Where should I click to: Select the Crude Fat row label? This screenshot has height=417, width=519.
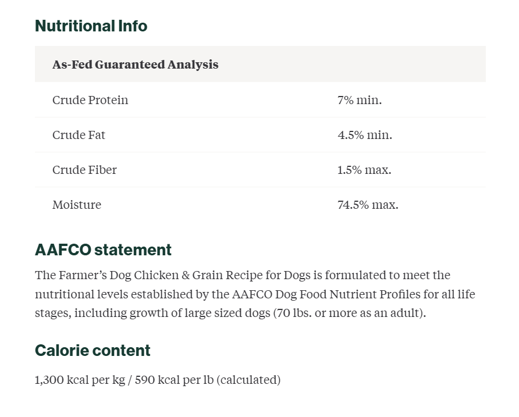79,135
